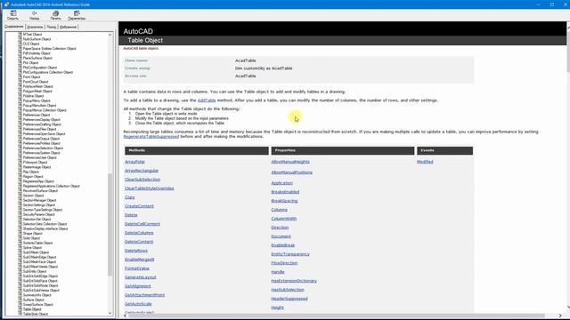Image resolution: width=570 pixels, height=320 pixels.
Task: Open the GetAttachmentPoint method link
Action: tap(144, 295)
